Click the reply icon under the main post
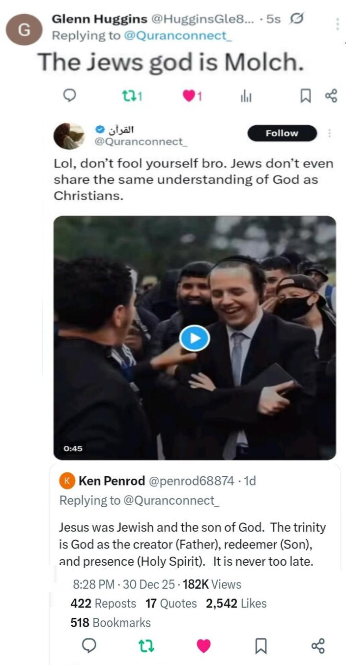 click(x=89, y=645)
